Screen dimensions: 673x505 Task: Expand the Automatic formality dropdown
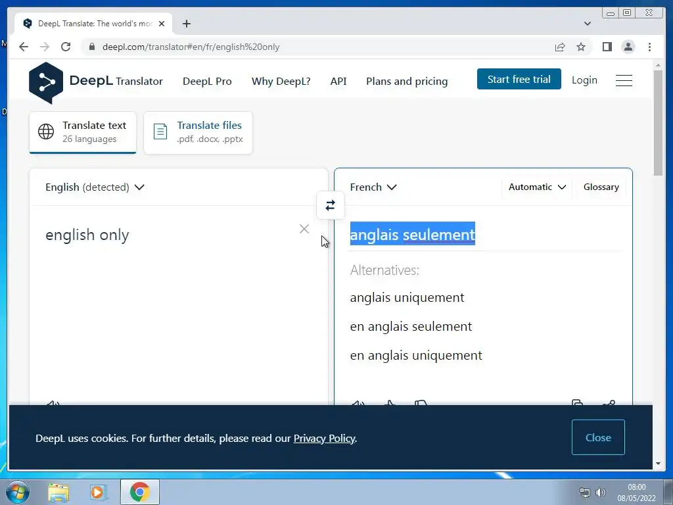[537, 187]
